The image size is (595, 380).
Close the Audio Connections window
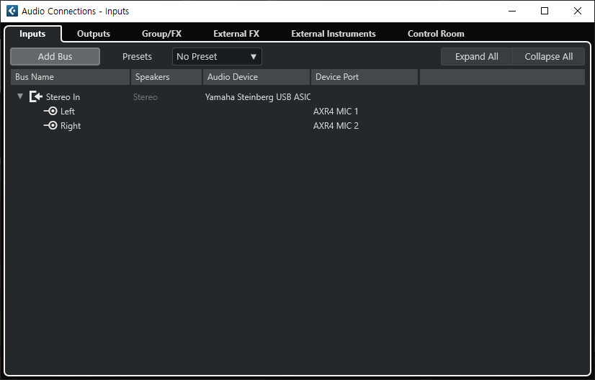click(578, 11)
